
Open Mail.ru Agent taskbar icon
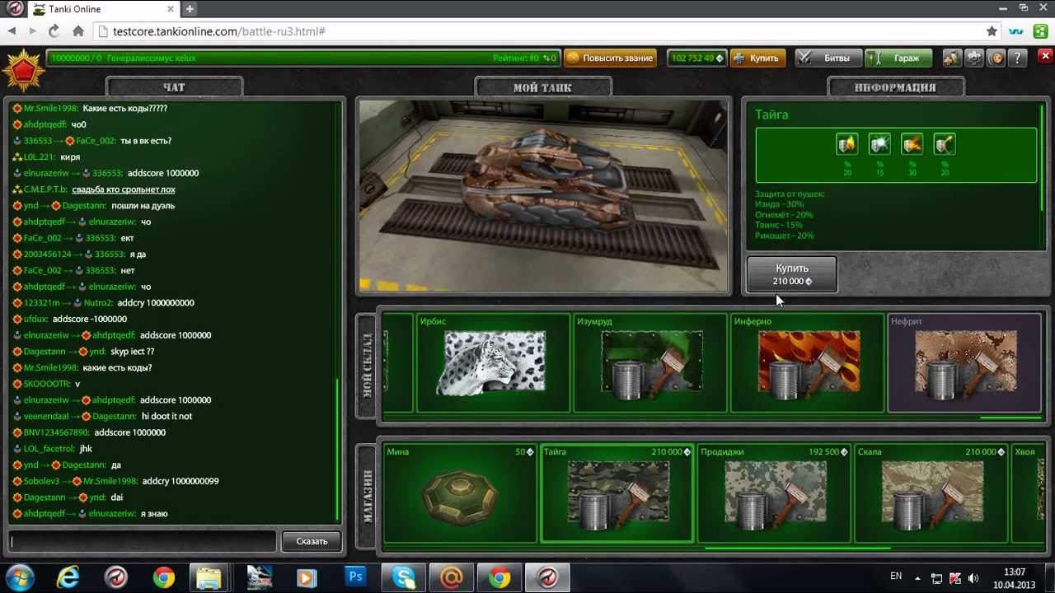pyautogui.click(x=451, y=577)
